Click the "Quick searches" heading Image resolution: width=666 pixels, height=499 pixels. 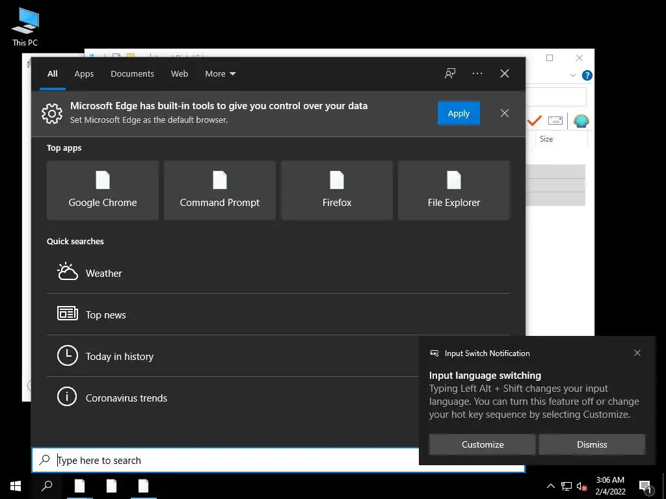[75, 241]
